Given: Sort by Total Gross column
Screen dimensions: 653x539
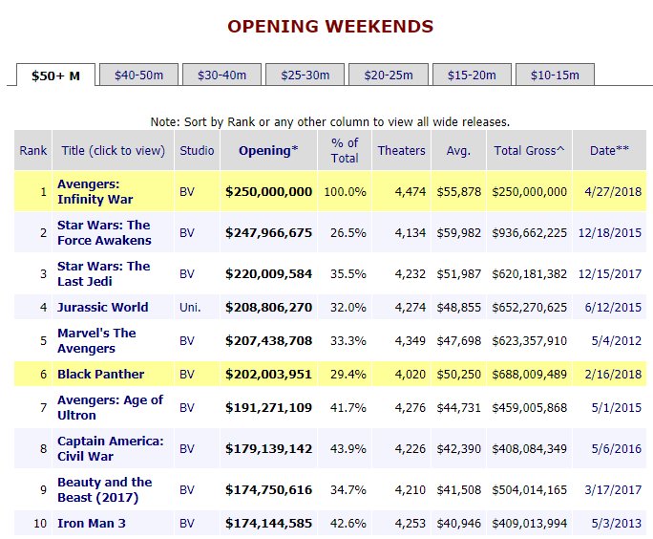Looking at the screenshot, I should pyautogui.click(x=529, y=151).
